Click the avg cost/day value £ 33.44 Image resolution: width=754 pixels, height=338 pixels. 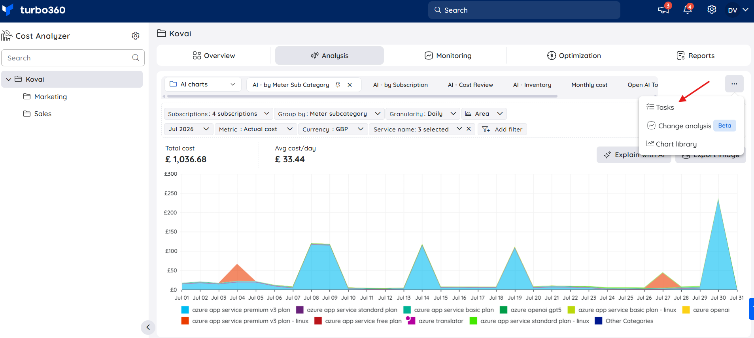[290, 160]
